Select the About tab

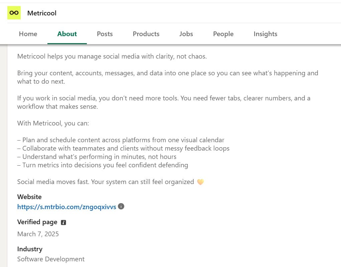click(x=67, y=34)
